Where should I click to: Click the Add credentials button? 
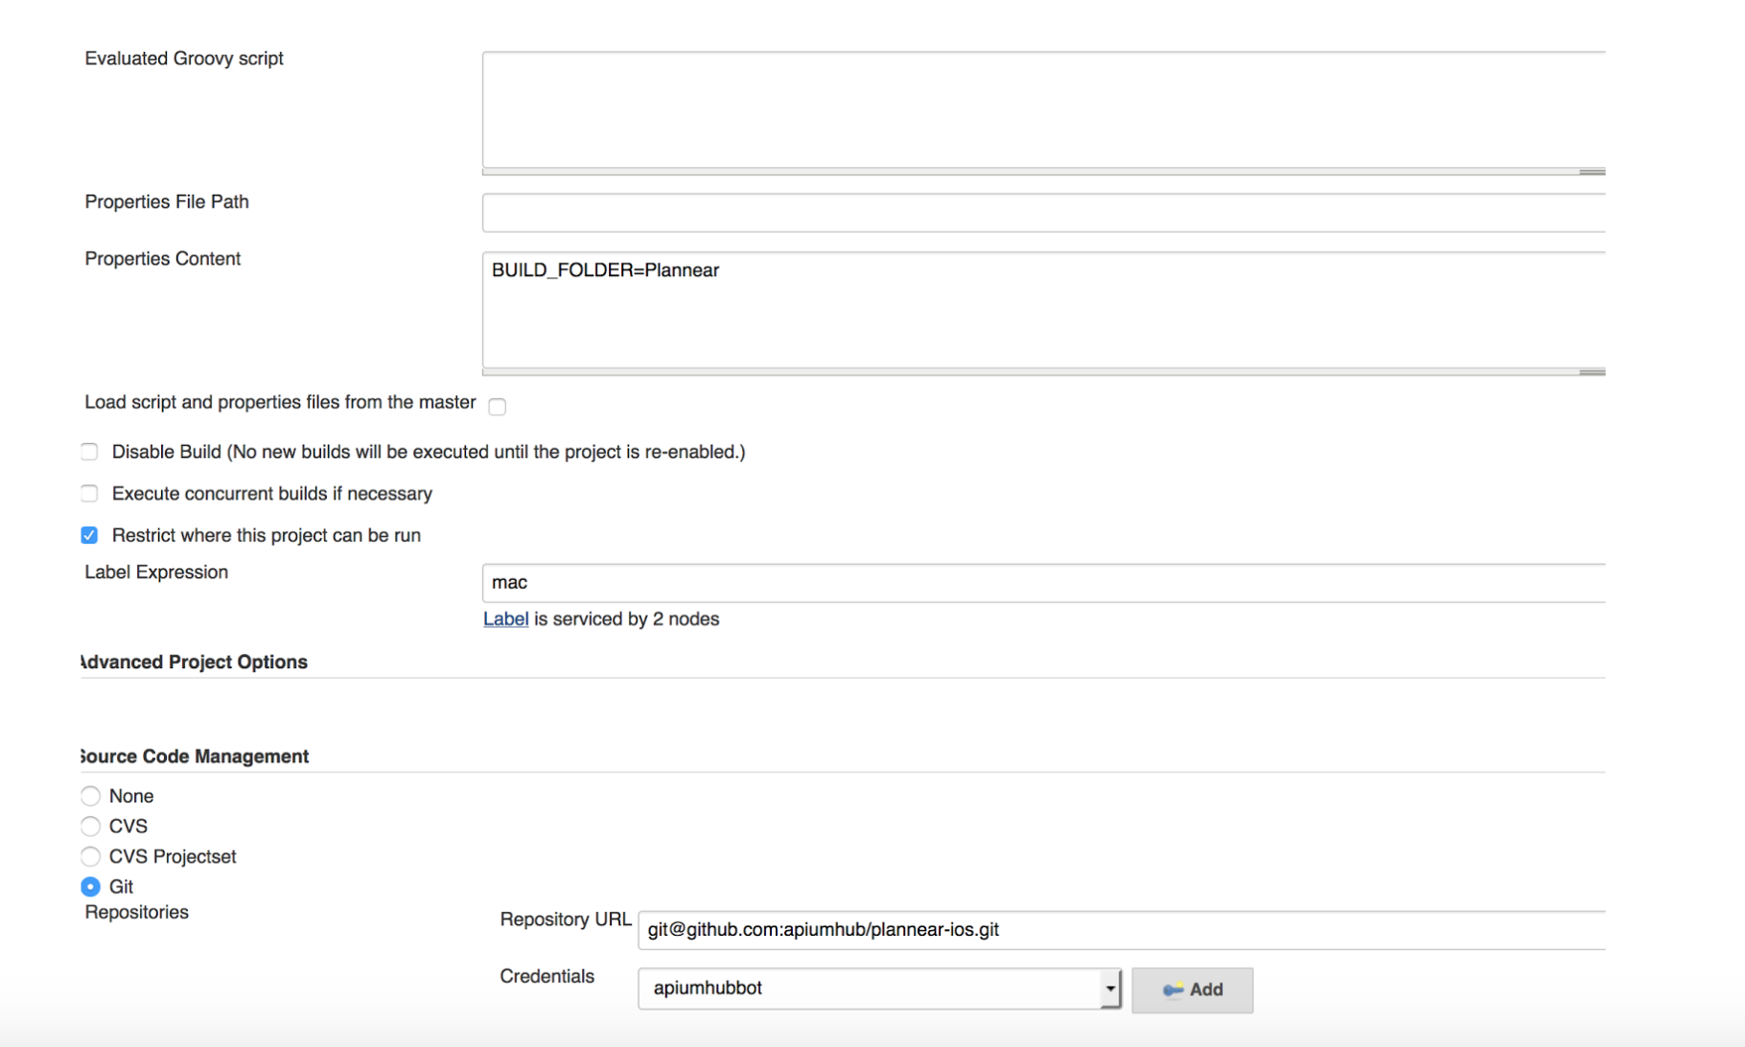(1192, 989)
